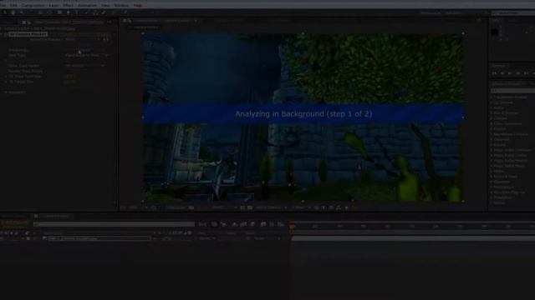Step to next frame in Preview panel

[x=518, y=73]
